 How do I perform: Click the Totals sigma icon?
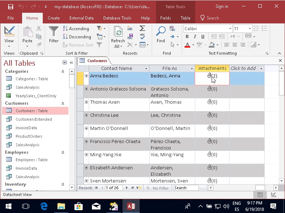point(142,28)
